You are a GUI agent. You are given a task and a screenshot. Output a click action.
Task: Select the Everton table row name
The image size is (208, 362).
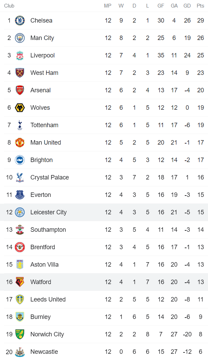point(41,195)
